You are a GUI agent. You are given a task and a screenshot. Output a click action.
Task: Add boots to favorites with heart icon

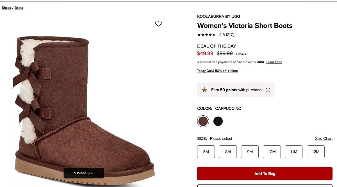[158, 24]
